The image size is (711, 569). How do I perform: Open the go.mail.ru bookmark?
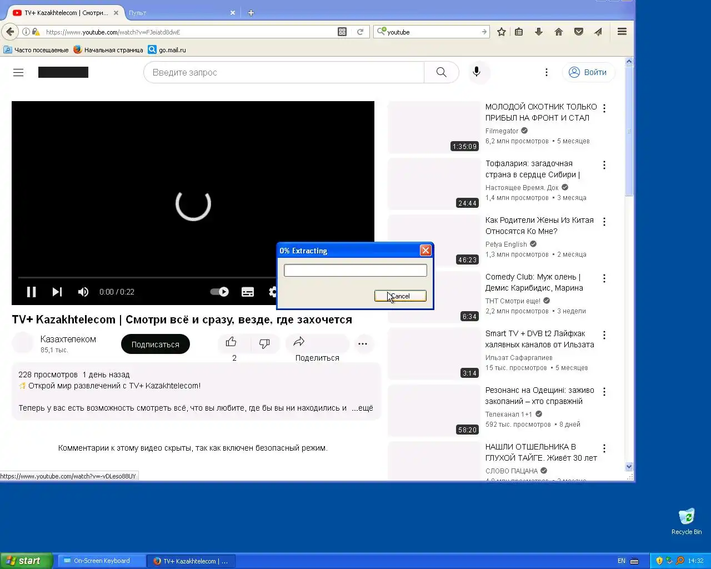[x=167, y=50]
